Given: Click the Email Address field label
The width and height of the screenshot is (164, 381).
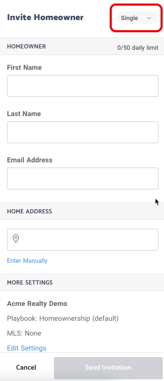Looking at the screenshot, I should click(30, 160).
